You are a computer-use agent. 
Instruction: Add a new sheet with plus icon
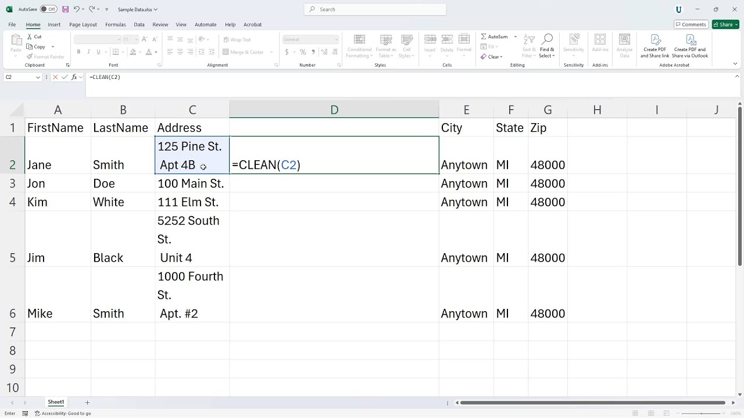(87, 402)
